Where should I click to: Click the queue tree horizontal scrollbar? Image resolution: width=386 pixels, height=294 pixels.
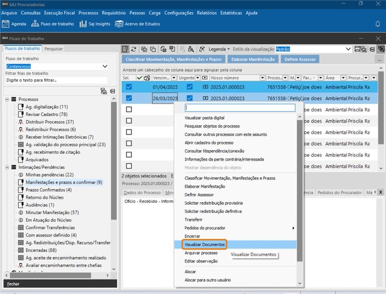[50, 275]
